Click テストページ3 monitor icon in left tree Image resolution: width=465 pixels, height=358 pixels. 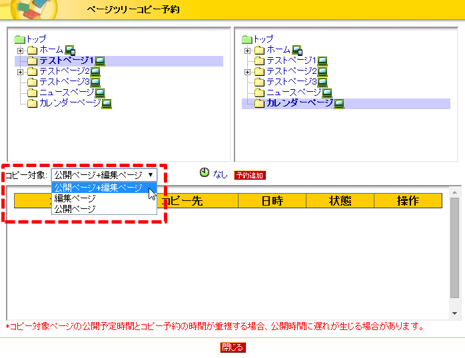click(x=95, y=83)
